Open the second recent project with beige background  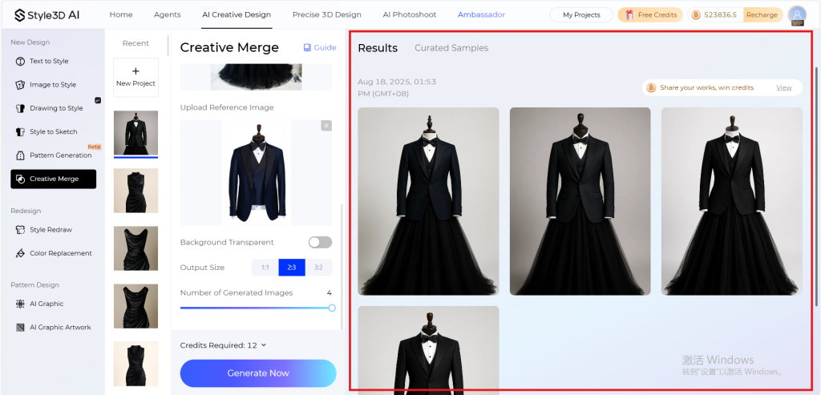point(135,191)
